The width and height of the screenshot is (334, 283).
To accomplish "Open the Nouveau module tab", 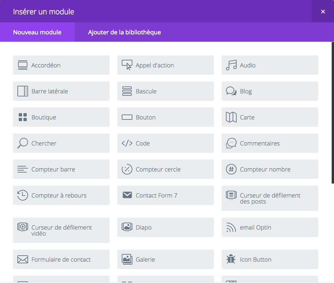I will 37,32.
